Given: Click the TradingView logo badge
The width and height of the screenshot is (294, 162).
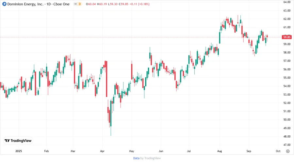Looking at the screenshot, I should coord(18,141).
